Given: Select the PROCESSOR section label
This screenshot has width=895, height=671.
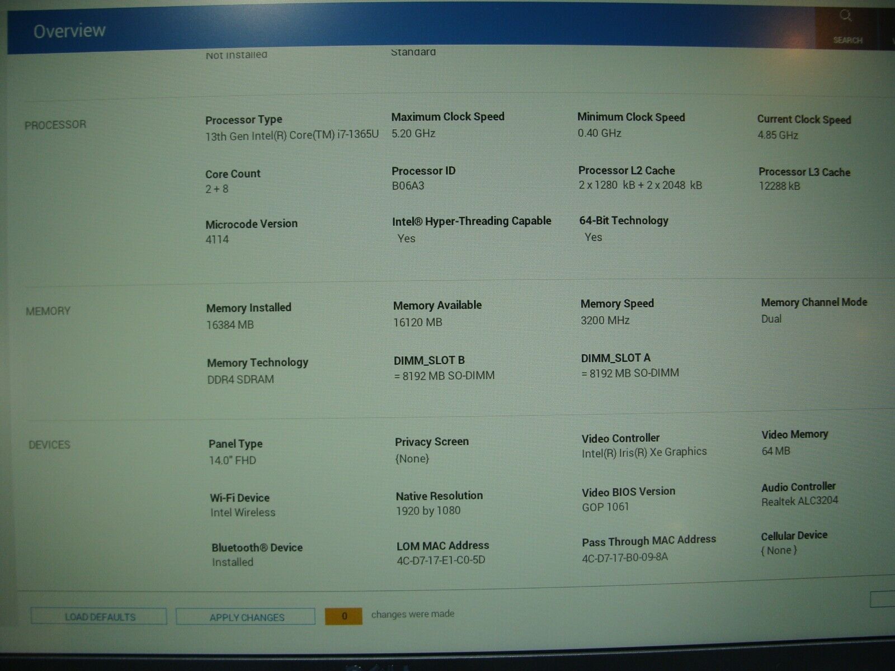Looking at the screenshot, I should (x=55, y=125).
